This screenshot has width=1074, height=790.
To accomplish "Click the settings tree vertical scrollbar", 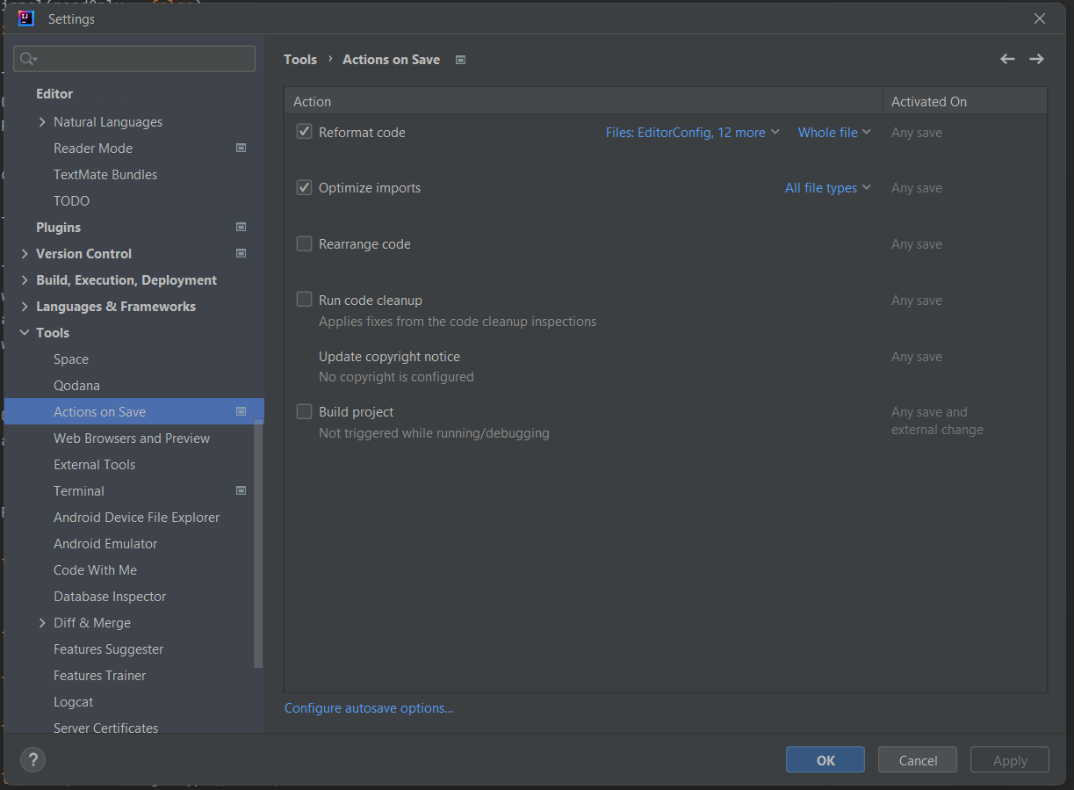I will [258, 545].
